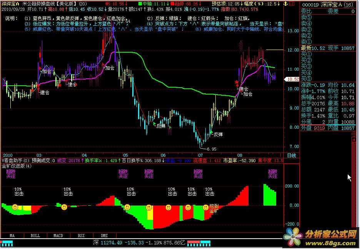Screen dimensions: 360x249
Task: Click the 金矿改进版(4) indicator title
Action: 17,166
